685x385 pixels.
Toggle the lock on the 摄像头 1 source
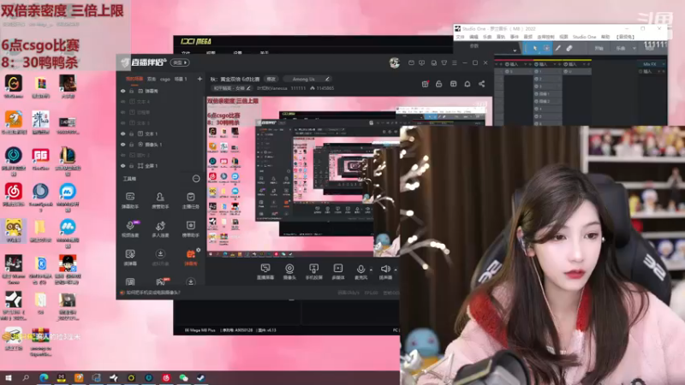131,145
